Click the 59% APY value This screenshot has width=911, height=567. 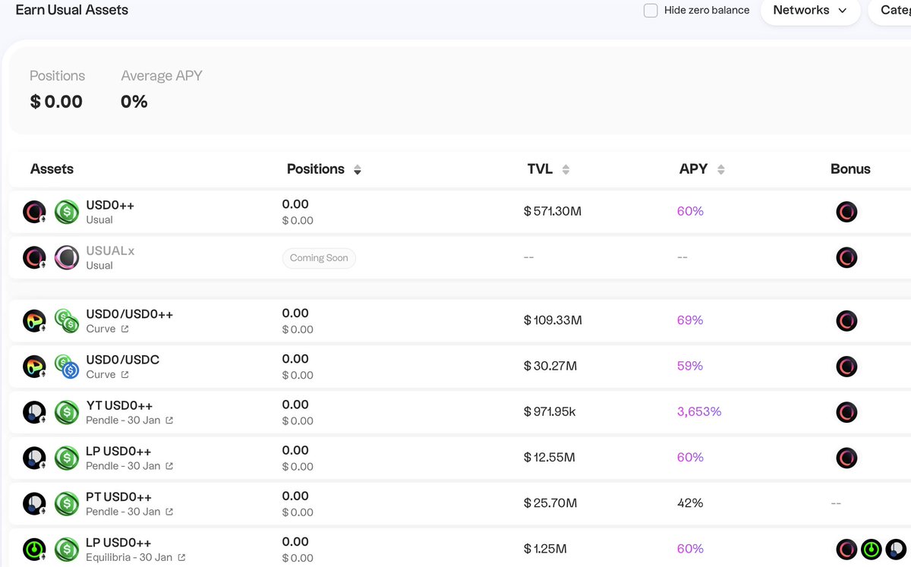tap(690, 367)
